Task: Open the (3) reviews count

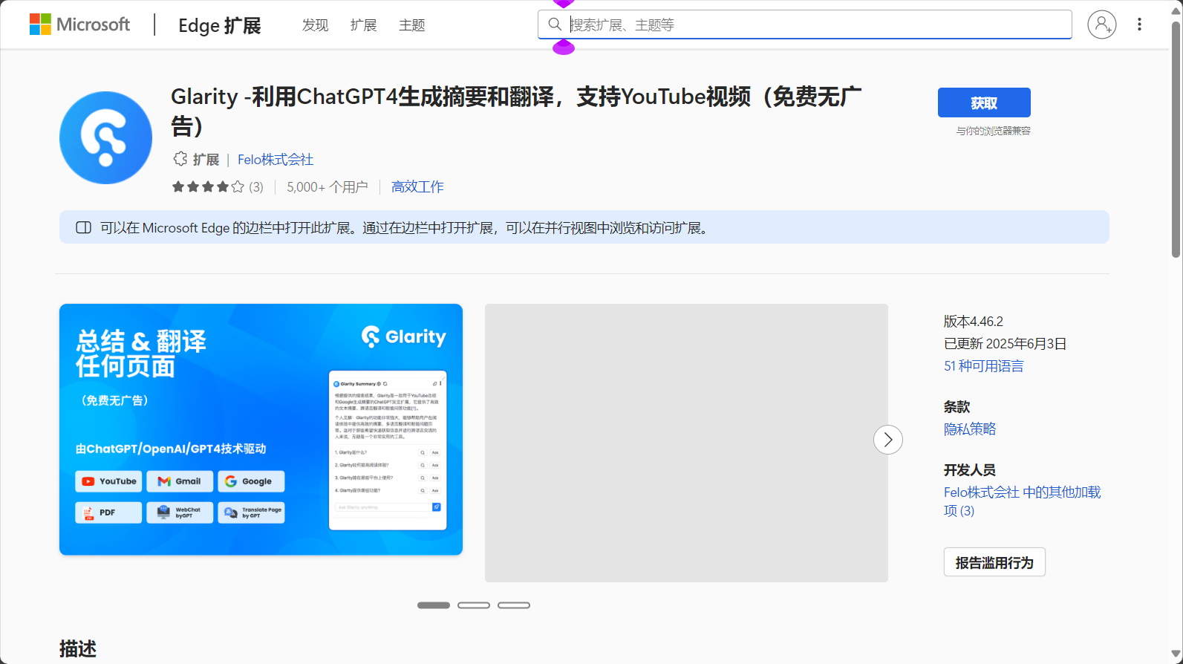Action: 256,187
